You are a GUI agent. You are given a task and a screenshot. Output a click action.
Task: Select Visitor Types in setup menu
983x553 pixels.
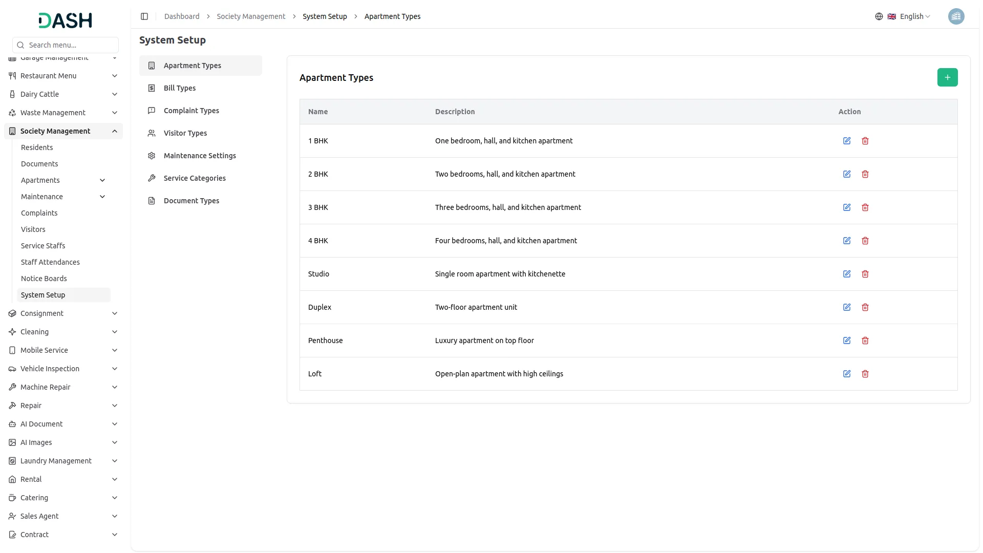(x=185, y=133)
